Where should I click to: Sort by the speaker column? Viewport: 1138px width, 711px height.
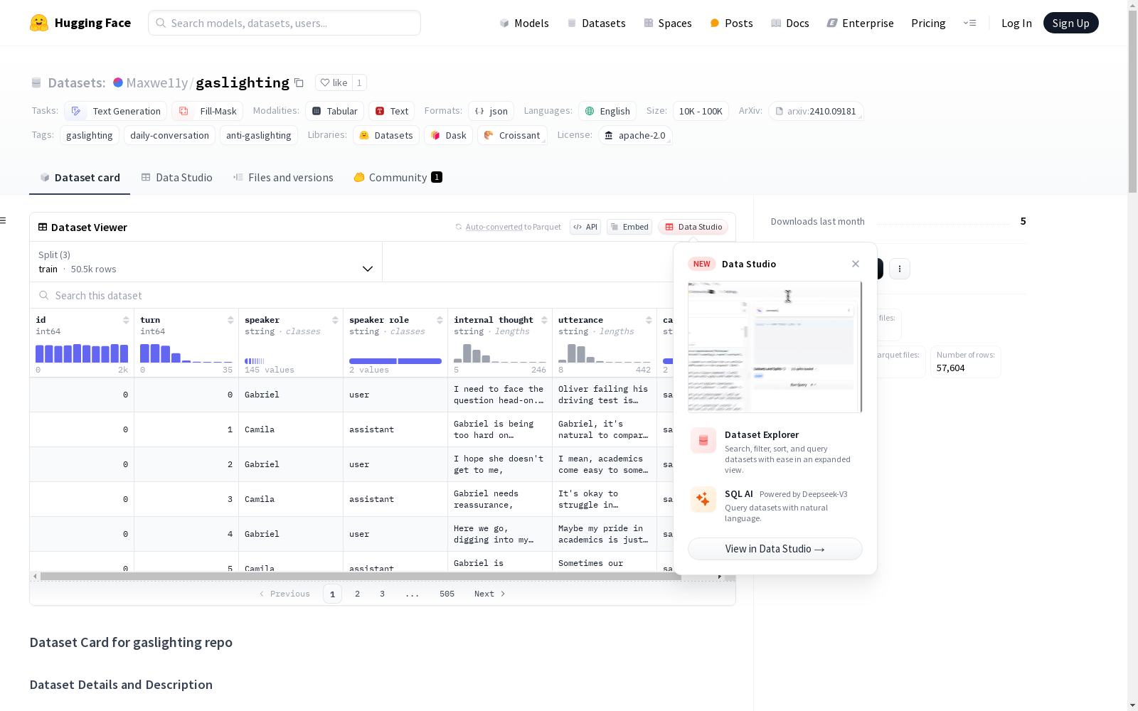[335, 320]
